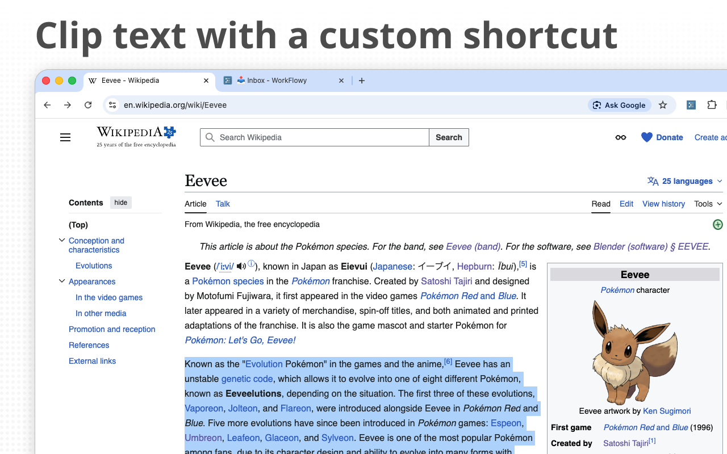Follow the Vaporeon link
The height and width of the screenshot is (454, 727).
pos(204,408)
